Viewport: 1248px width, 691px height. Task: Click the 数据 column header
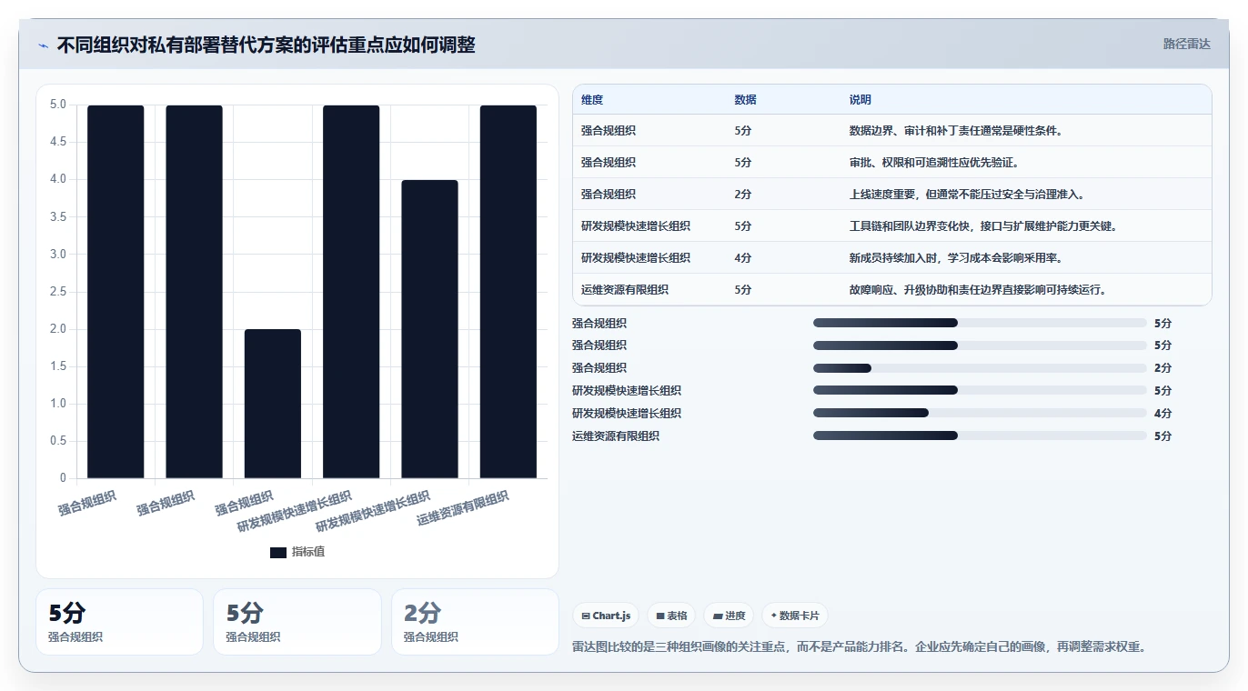point(745,100)
